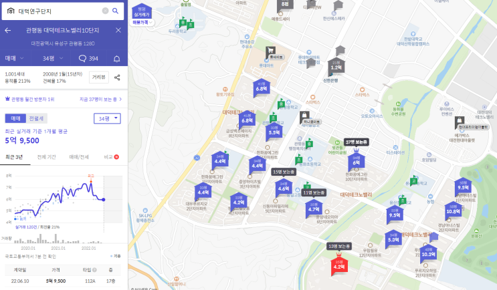The image size is (497, 290).
Task: Select the 롯데마트 shopping cart marker
Action: point(270,51)
